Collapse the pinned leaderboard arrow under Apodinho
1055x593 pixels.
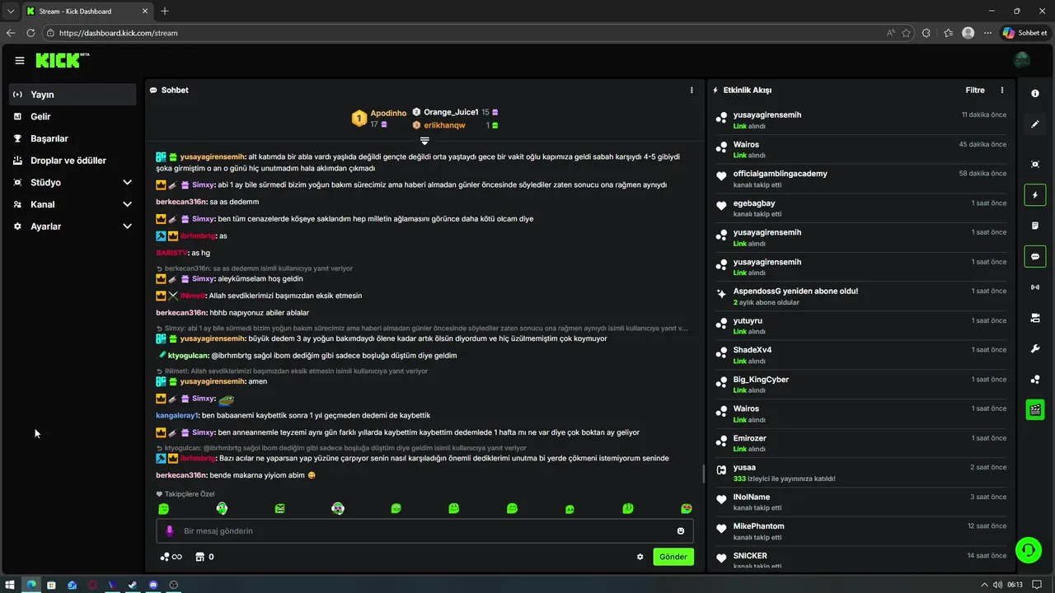(x=424, y=141)
